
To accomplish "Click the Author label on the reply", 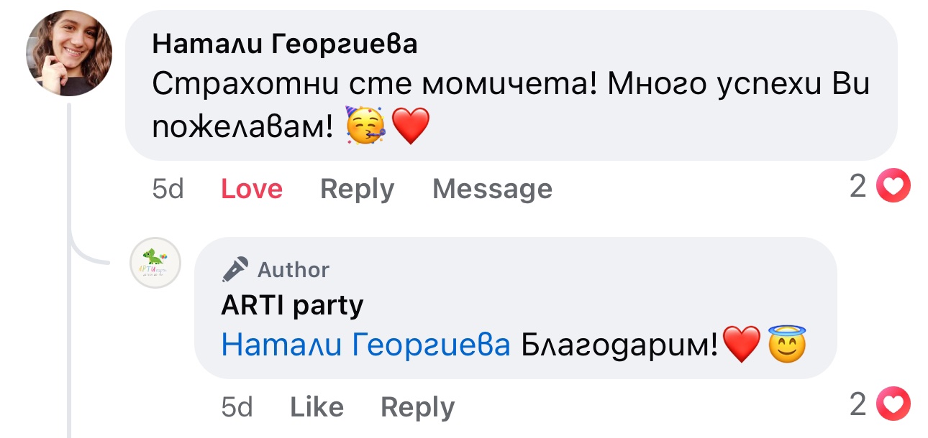I will (293, 269).
